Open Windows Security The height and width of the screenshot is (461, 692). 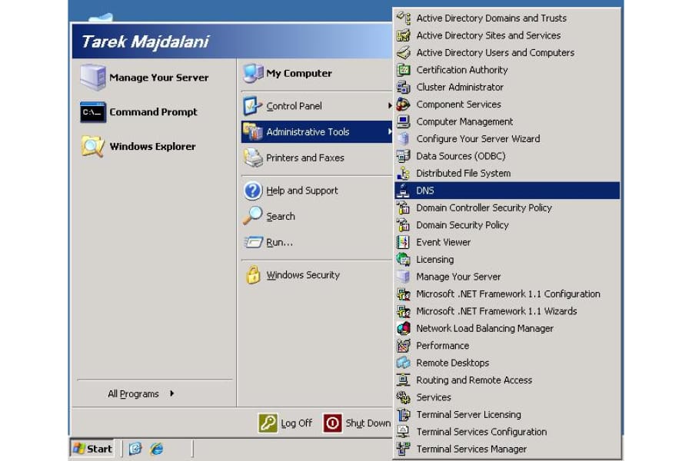point(317,275)
